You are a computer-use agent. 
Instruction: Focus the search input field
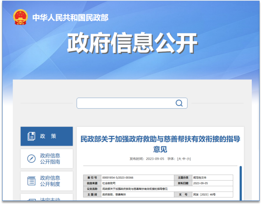(132, 103)
